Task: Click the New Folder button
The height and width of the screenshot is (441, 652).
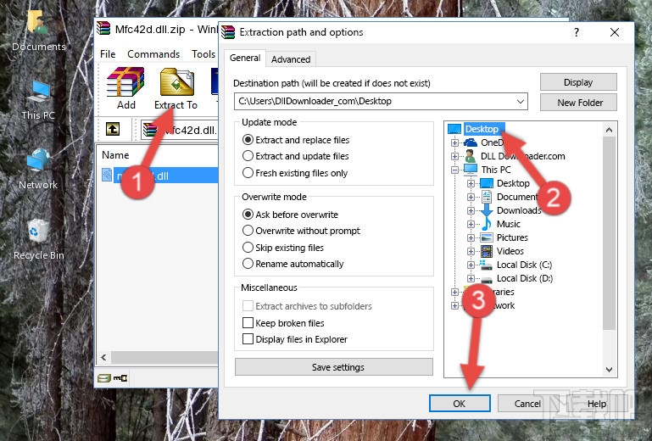Action: (x=578, y=103)
